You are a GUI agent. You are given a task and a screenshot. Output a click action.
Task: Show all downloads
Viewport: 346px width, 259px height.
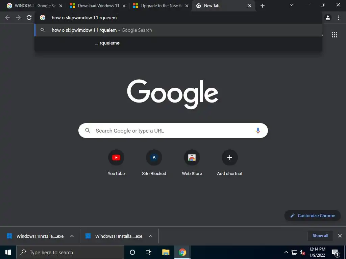pos(320,236)
